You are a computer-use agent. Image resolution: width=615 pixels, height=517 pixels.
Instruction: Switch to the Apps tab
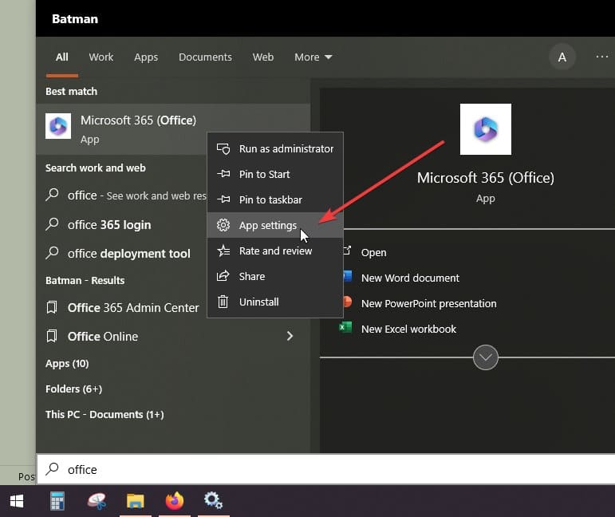coord(146,57)
